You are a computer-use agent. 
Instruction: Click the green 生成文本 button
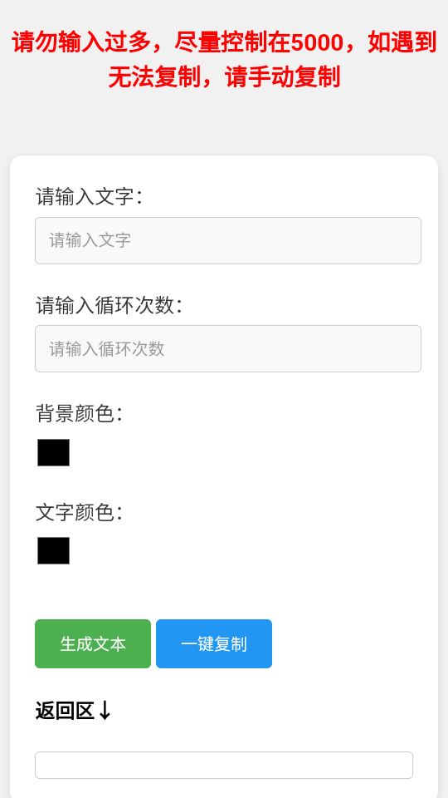(93, 643)
